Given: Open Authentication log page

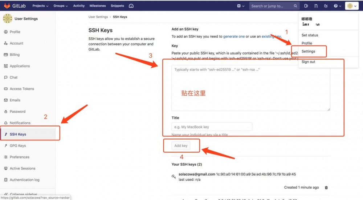Looking at the screenshot, I should (24, 180).
